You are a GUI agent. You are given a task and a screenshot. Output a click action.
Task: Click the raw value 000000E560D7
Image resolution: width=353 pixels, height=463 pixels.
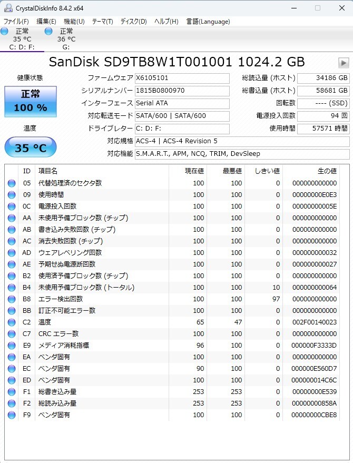point(314,369)
